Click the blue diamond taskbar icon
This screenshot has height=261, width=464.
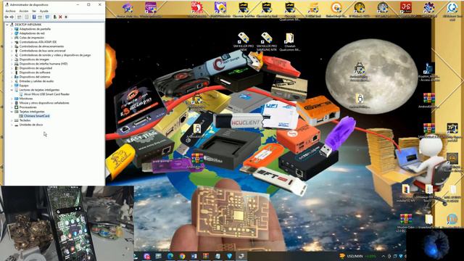229,256
